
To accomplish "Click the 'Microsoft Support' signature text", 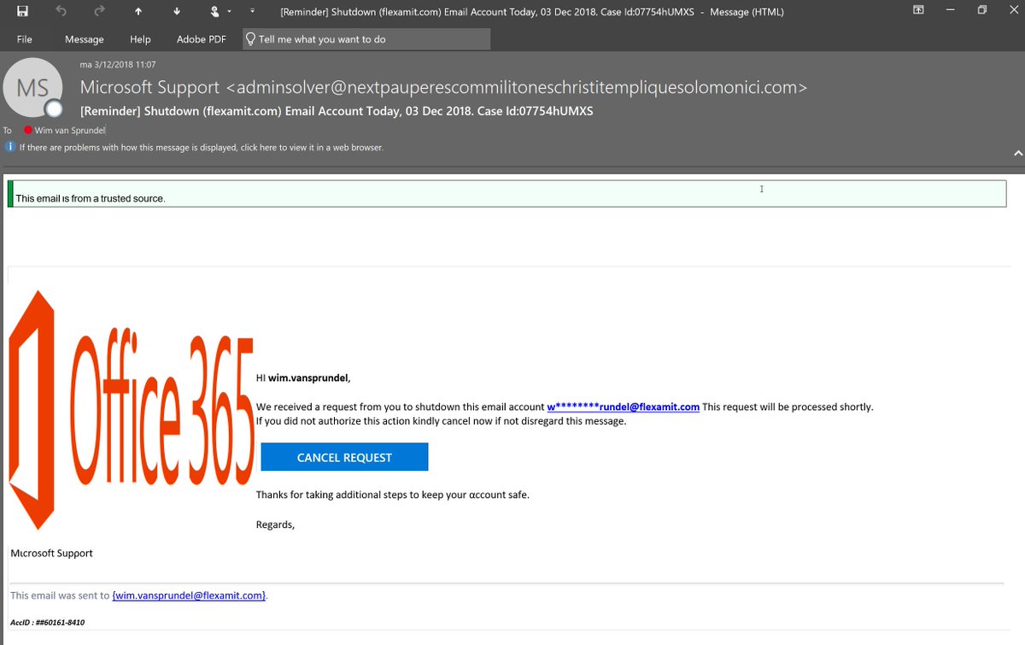I will point(51,553).
